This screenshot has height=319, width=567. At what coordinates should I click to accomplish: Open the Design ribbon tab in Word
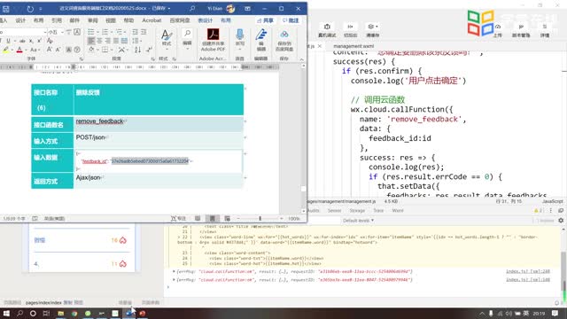coord(20,20)
